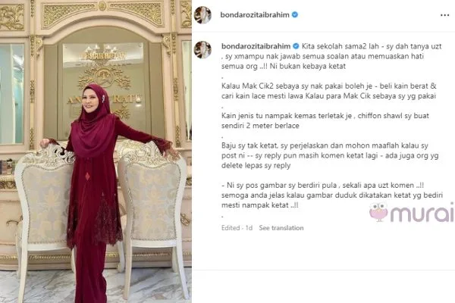The height and width of the screenshot is (303, 455).
Task: Click caption paragraph starting Baju sy tak ketat
Action: (x=330, y=155)
